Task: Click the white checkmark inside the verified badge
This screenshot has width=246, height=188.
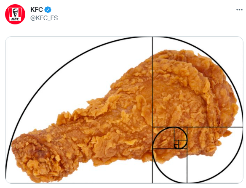Action: click(x=48, y=10)
